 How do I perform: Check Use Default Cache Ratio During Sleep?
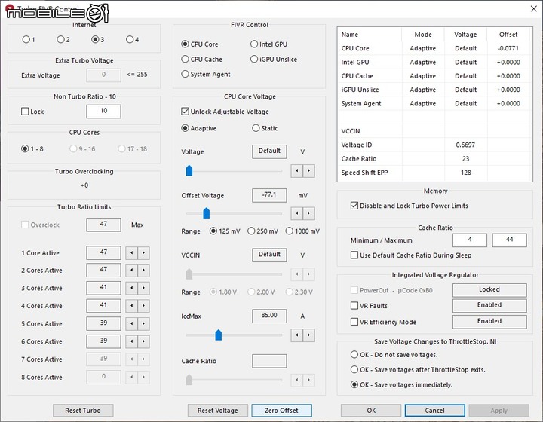click(354, 255)
